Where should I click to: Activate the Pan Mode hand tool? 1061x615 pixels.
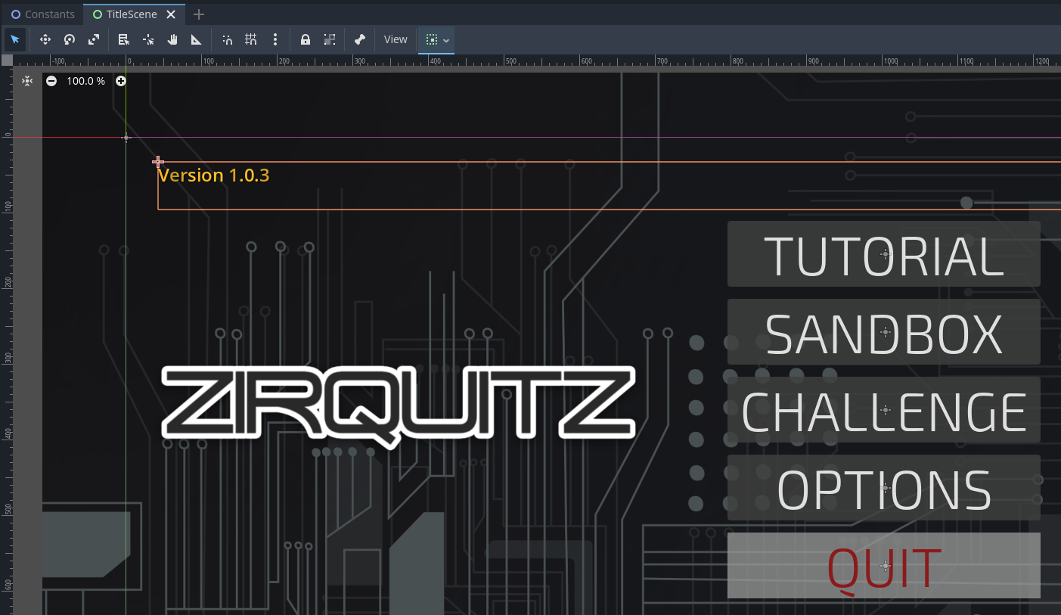click(172, 39)
